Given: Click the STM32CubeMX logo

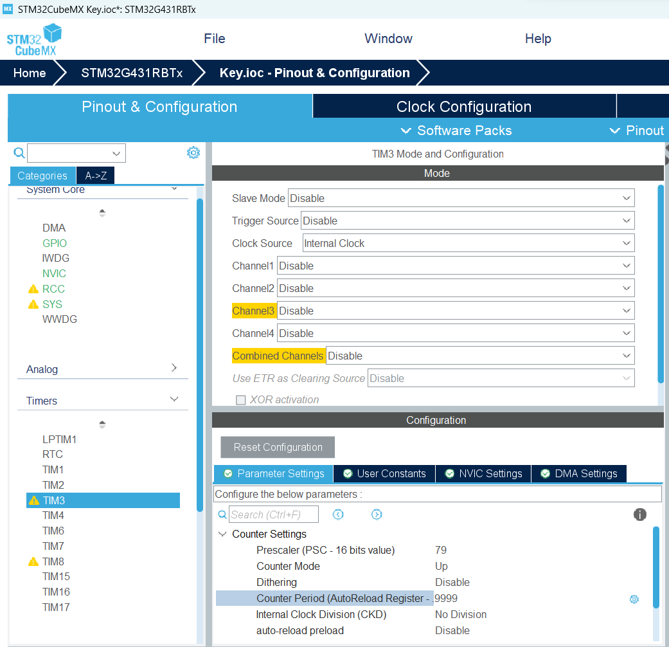Looking at the screenshot, I should pyautogui.click(x=34, y=40).
